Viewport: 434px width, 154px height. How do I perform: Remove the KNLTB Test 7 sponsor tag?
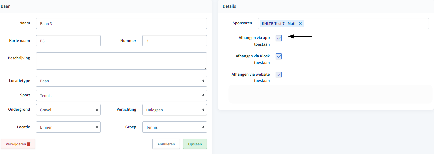(x=300, y=24)
